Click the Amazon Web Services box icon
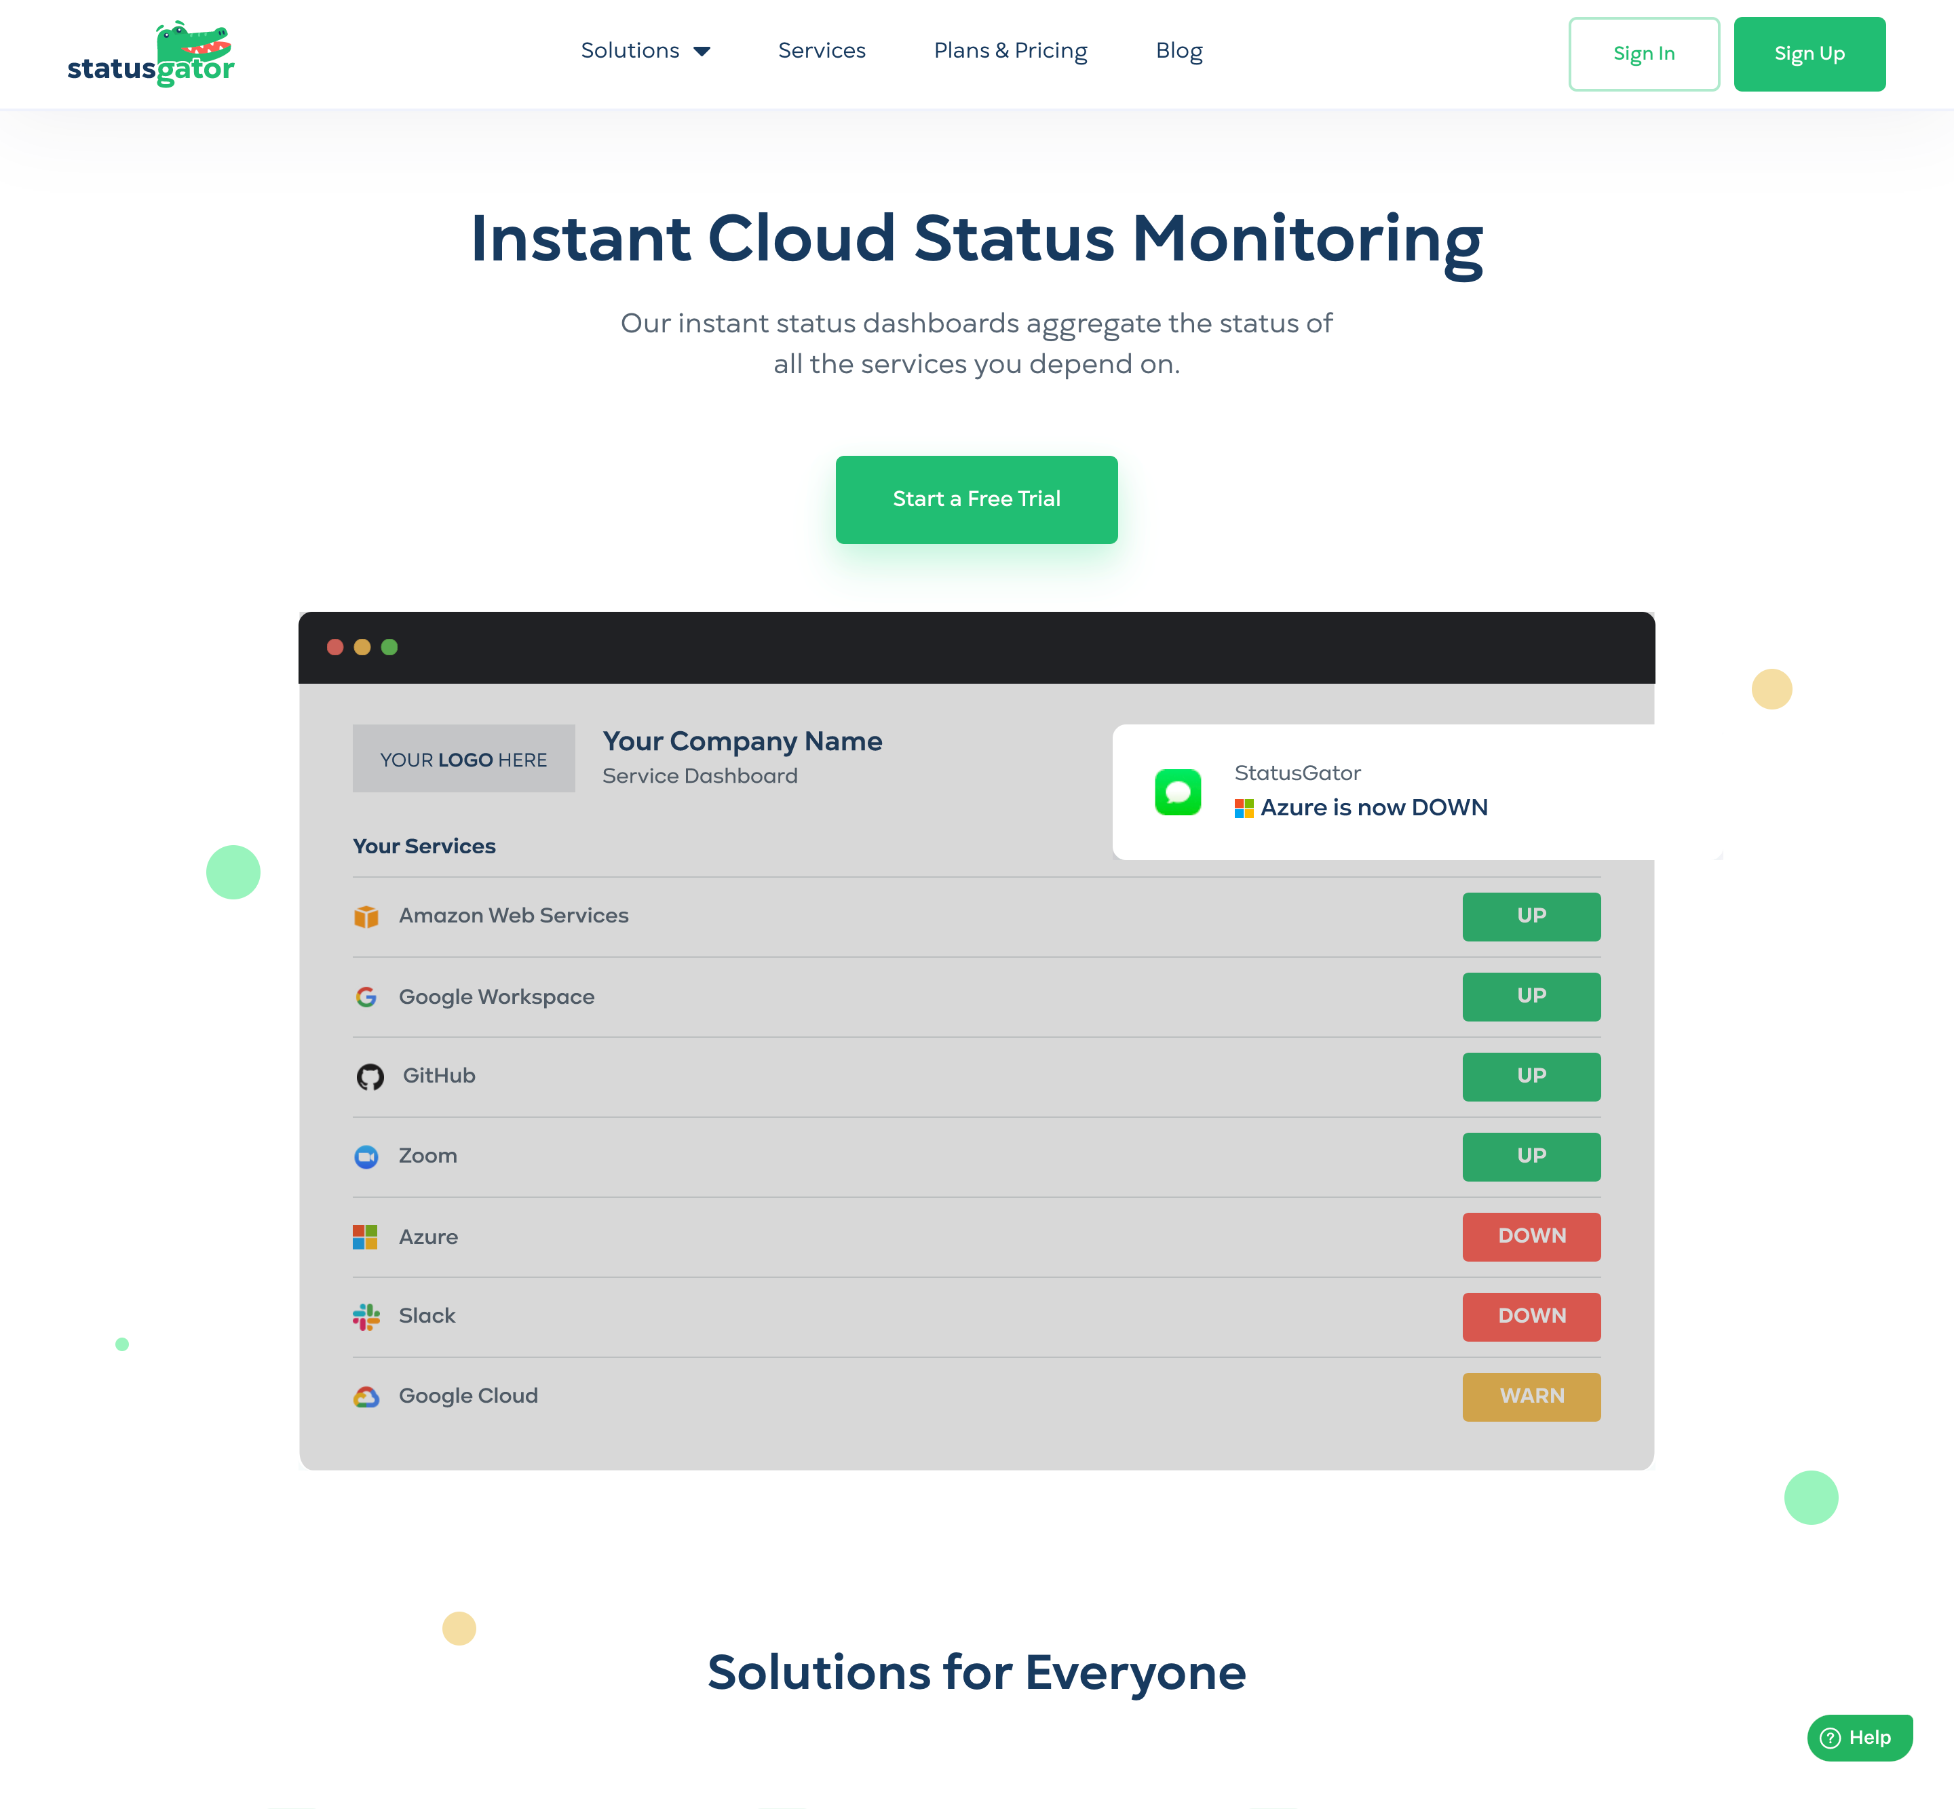This screenshot has height=1809, width=1954. (366, 916)
